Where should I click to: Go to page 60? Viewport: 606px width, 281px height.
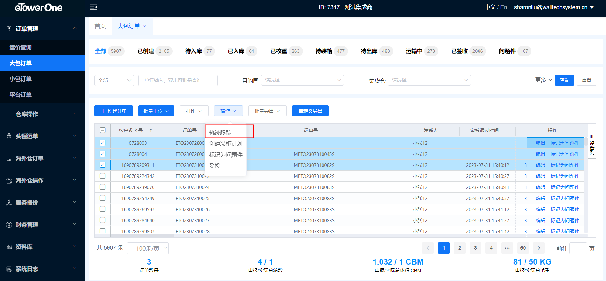(x=523, y=248)
